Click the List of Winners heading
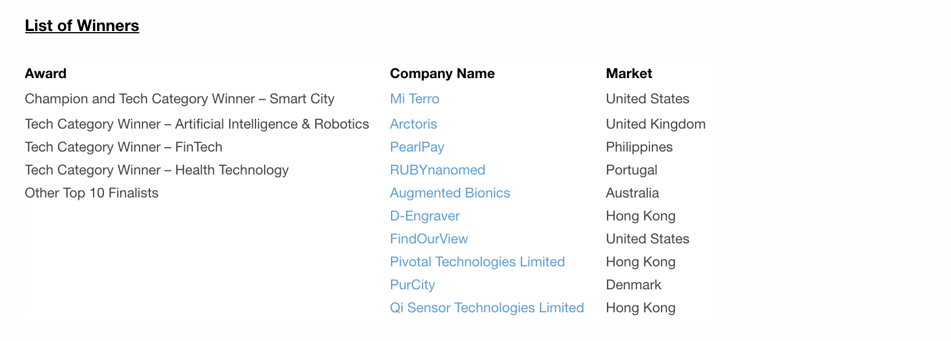951x341 pixels. 82,26
